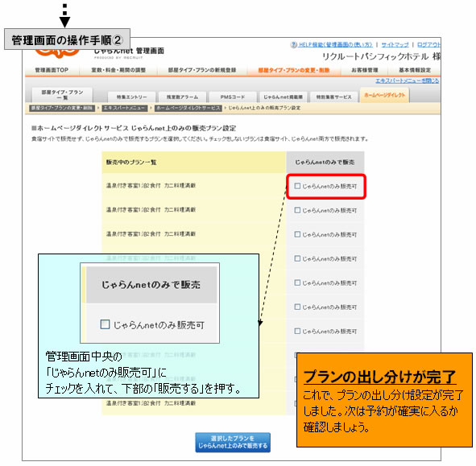Open 部屋タイプ・プランの新規登録 menu
The width and height of the screenshot is (476, 466).
point(202,70)
